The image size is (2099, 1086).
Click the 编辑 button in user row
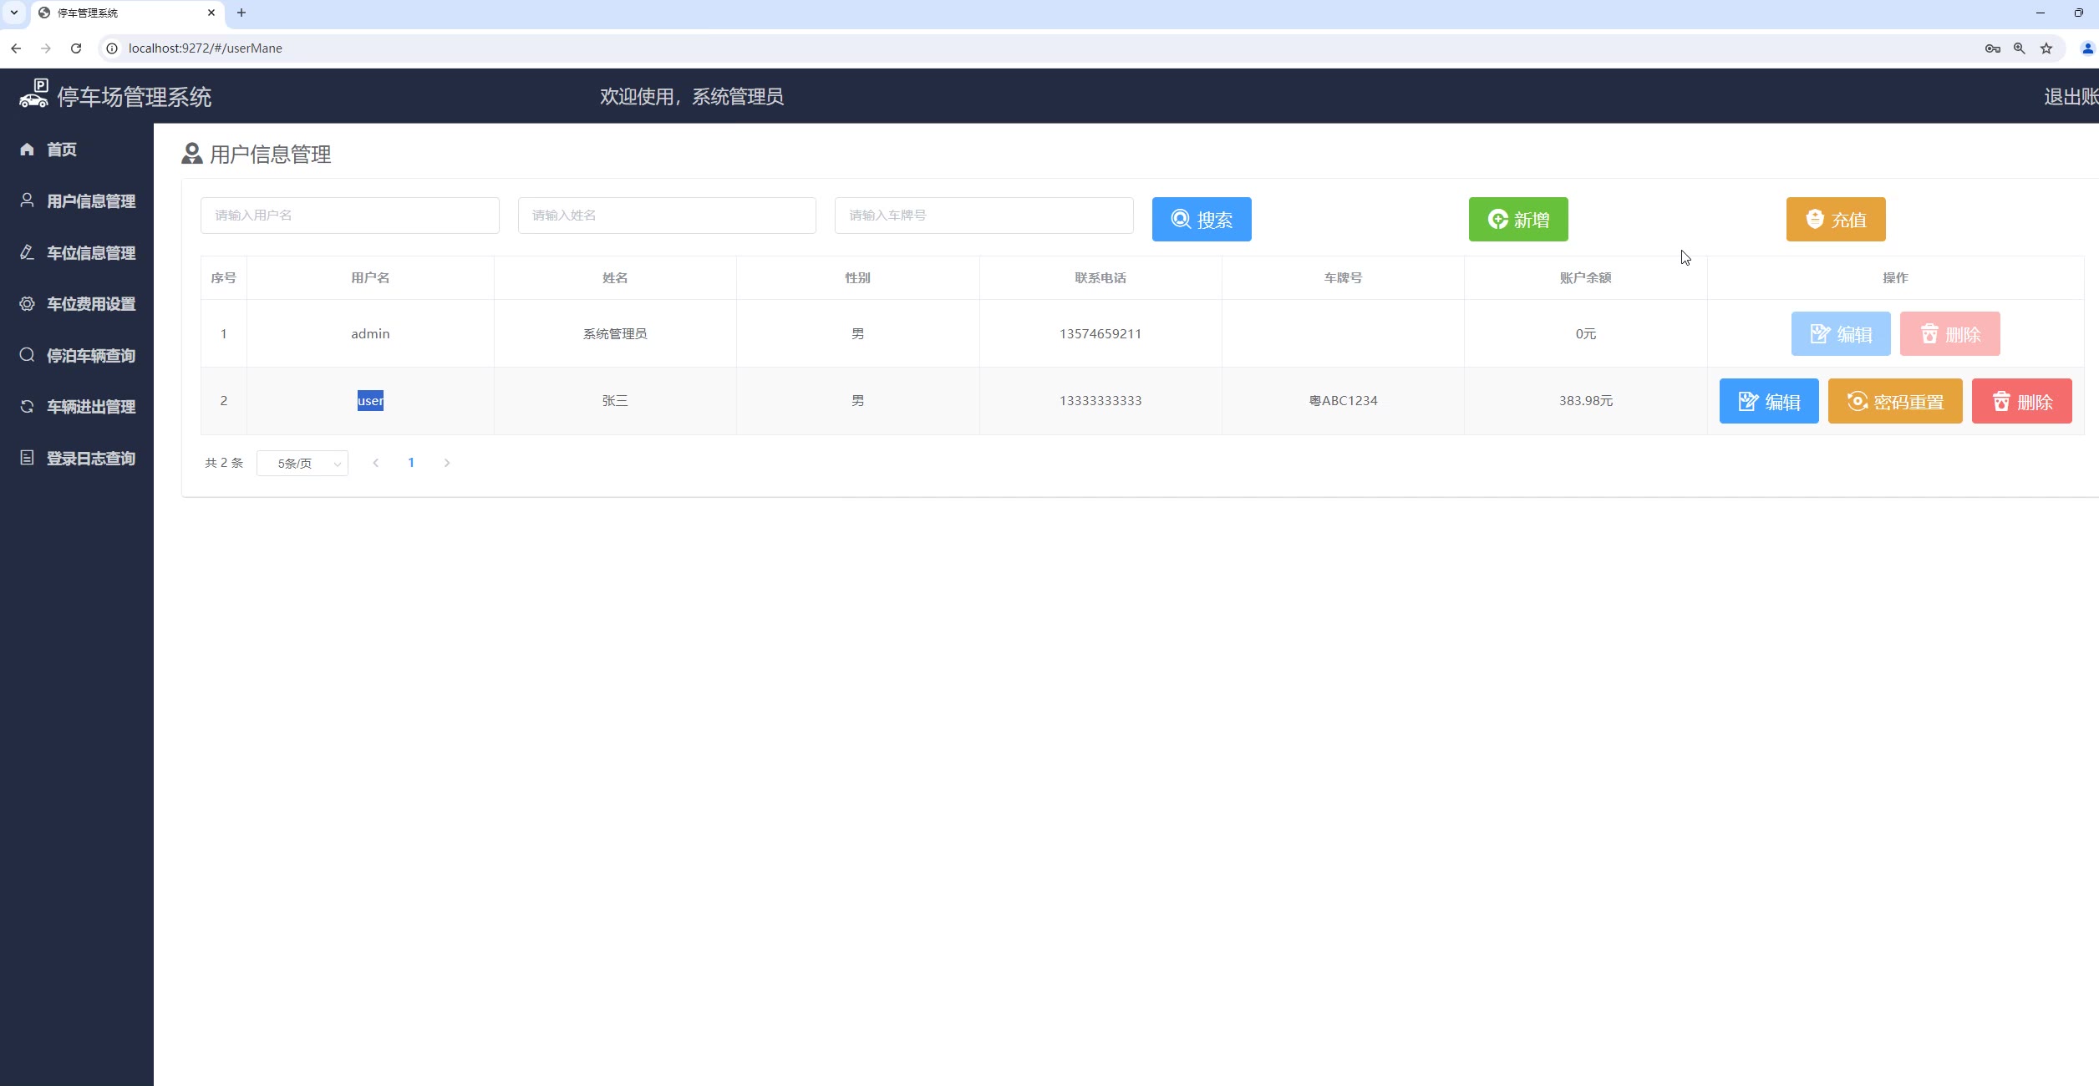pyautogui.click(x=1769, y=402)
